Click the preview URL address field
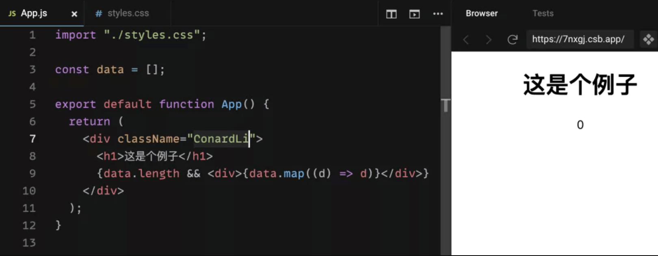The image size is (658, 256). coord(578,39)
